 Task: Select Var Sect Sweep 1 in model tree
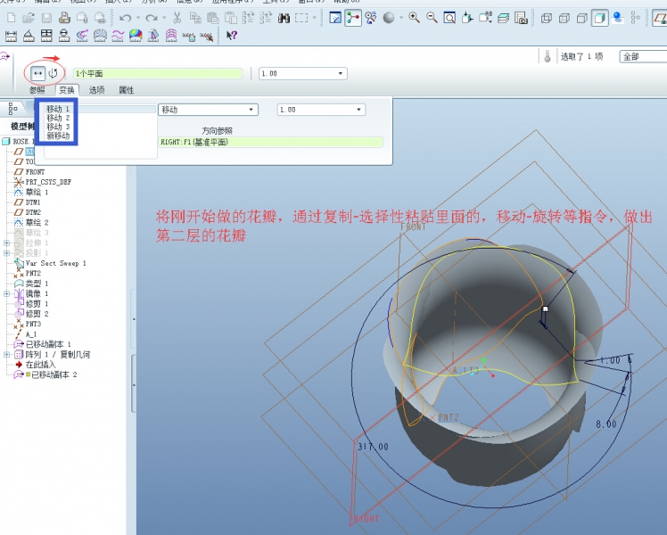click(x=55, y=263)
